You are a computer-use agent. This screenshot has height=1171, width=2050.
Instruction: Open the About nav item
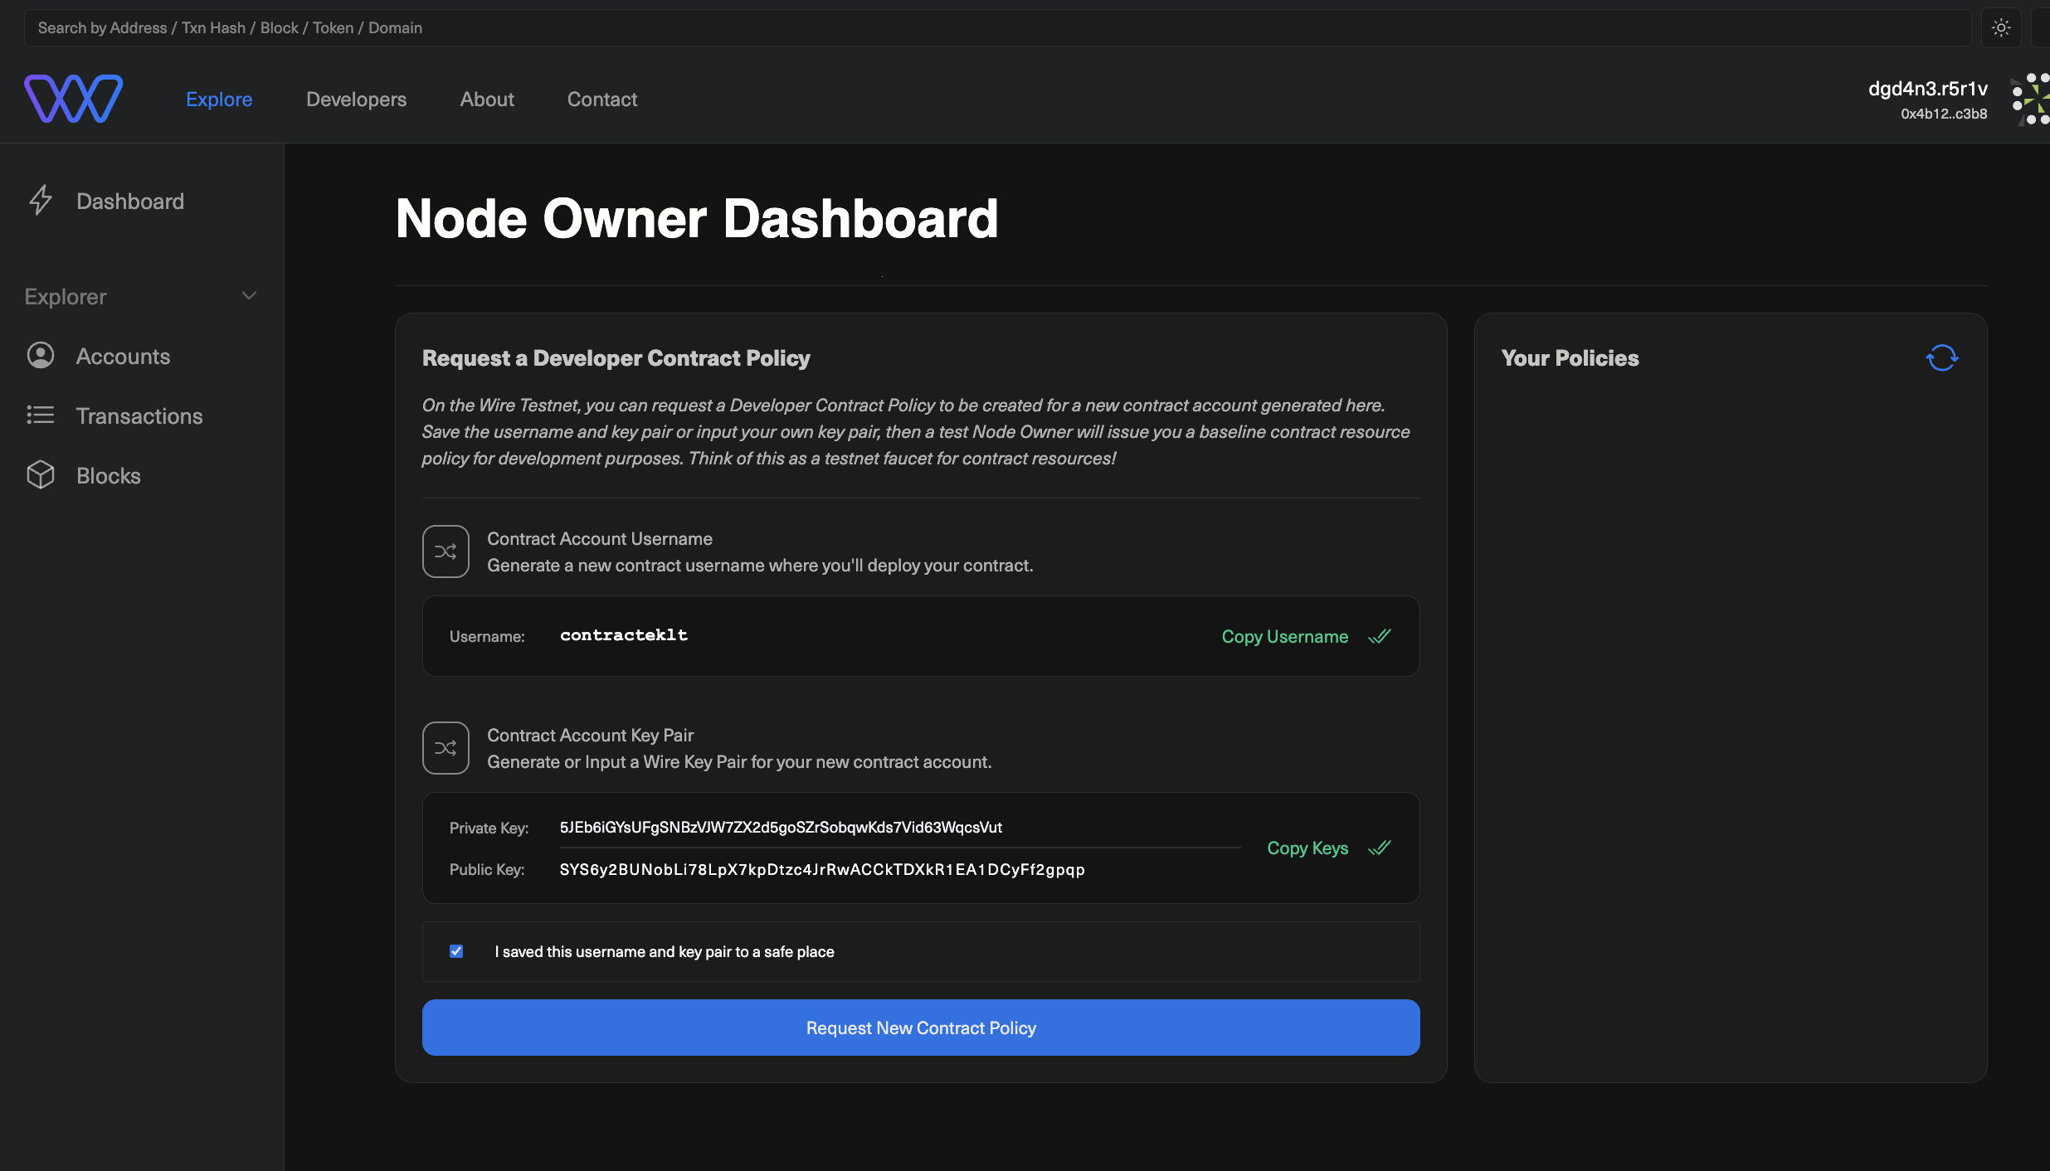pyautogui.click(x=487, y=100)
